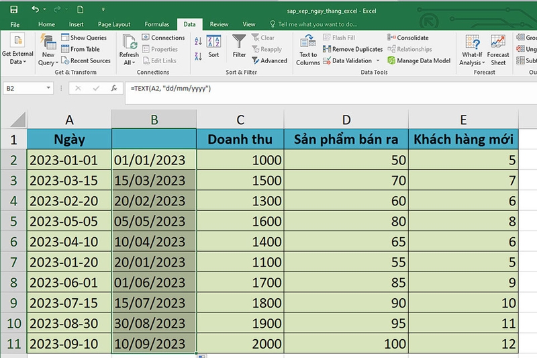Screen dimensions: 537x358
Task: Open the Sort dialog button
Action: (213, 46)
